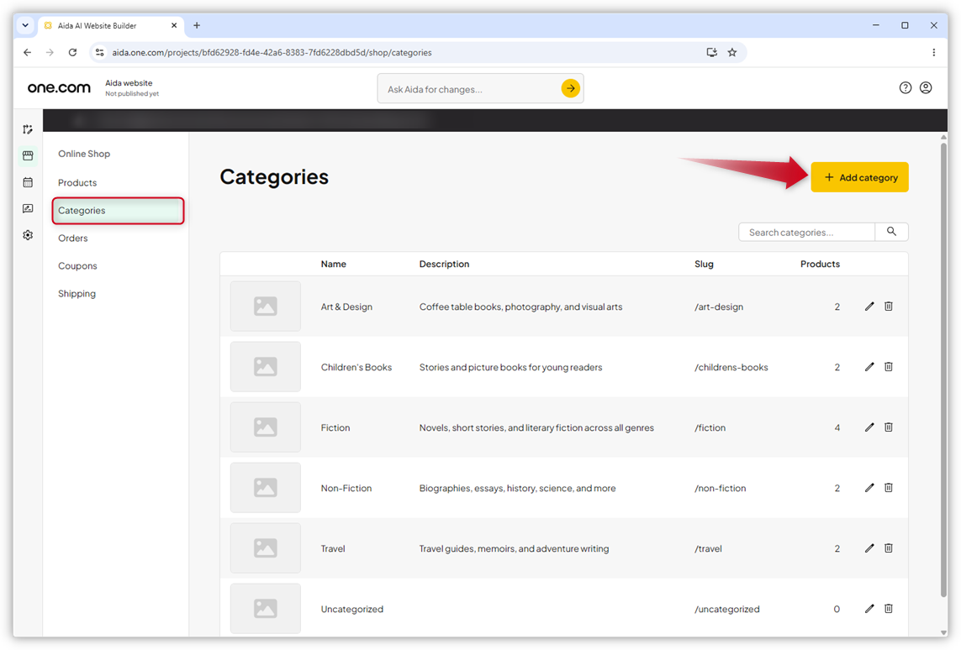Click the Products column header
The image size is (961, 650).
pos(820,264)
